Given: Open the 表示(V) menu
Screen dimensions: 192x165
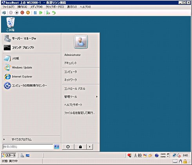Looking at the screenshot, I should pyautogui.click(x=72, y=7).
